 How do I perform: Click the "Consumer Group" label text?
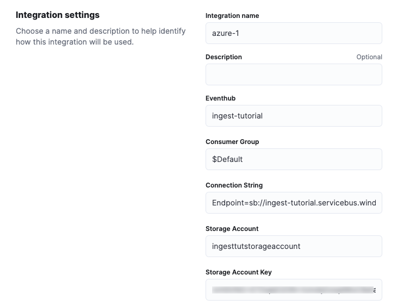coord(232,142)
